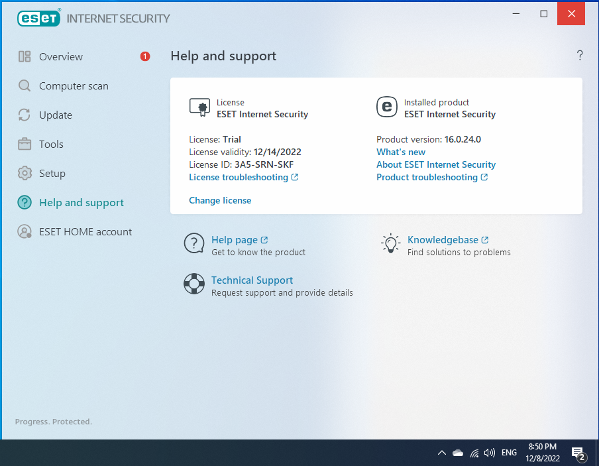599x466 pixels.
Task: Click the License ID 3A5-SRN-SKF text
Action: point(241,164)
